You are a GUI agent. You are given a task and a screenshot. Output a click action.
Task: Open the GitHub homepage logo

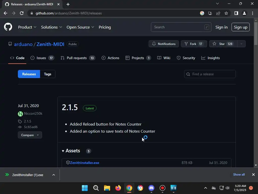click(8, 27)
